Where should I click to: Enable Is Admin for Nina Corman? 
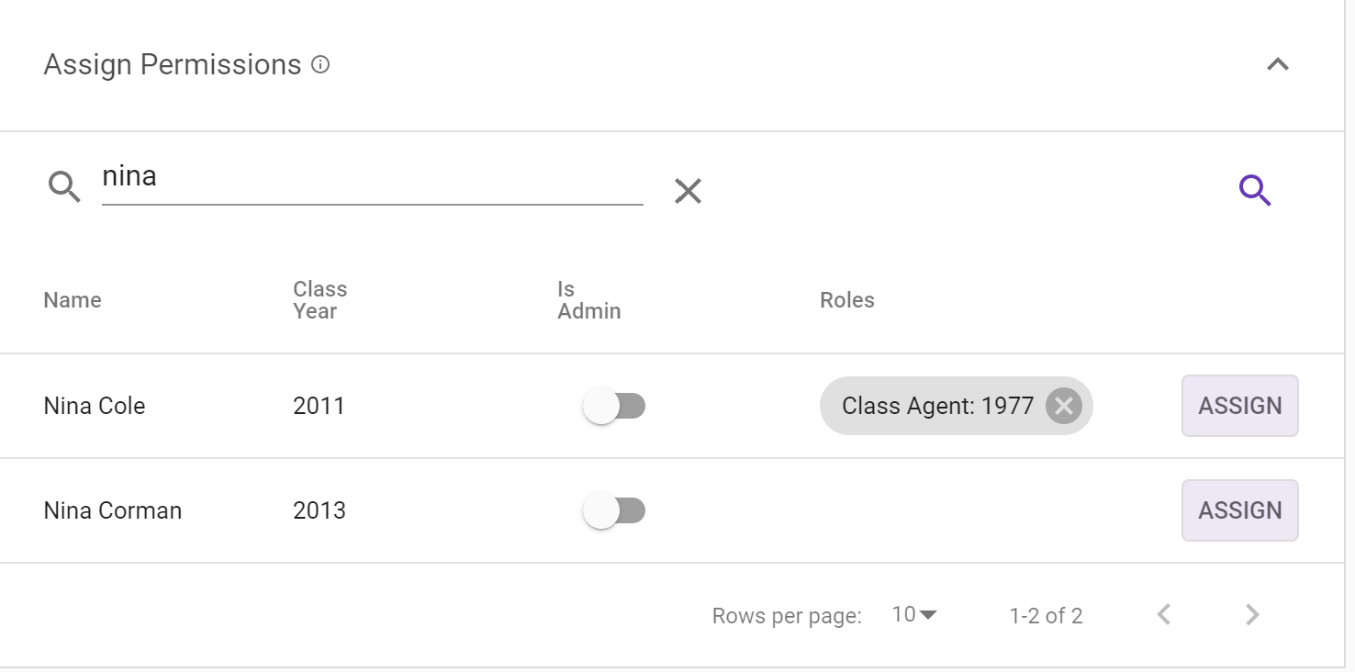tap(614, 510)
